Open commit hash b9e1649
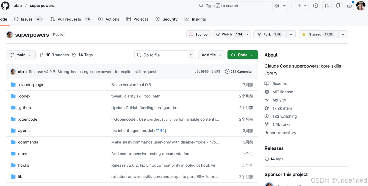The height and width of the screenshot is (186, 368). pyautogui.click(x=201, y=72)
